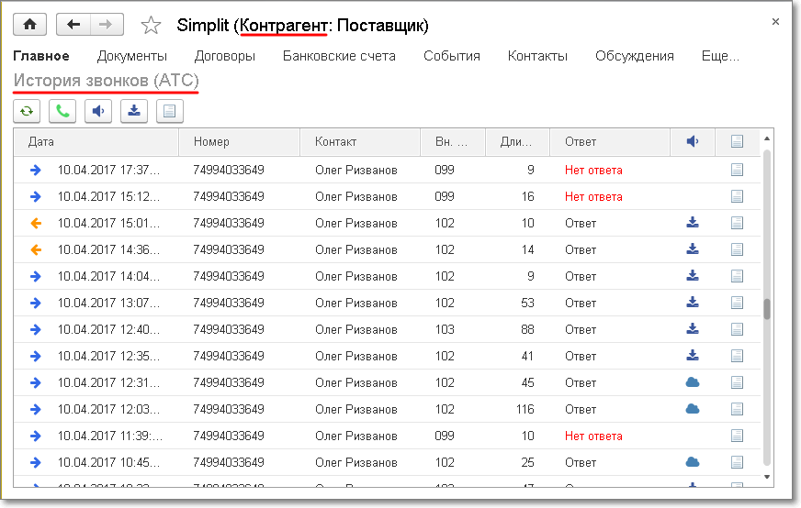Add page to favorites with star
This screenshot has height=508, width=801.
(151, 26)
